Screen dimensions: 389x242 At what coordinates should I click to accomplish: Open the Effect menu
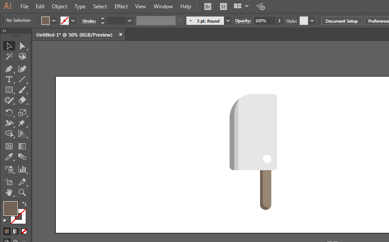(x=121, y=7)
